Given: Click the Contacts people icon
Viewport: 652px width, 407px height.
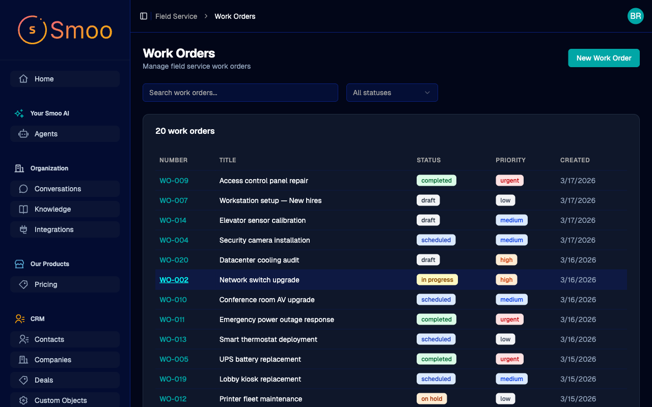Looking at the screenshot, I should tap(23, 339).
